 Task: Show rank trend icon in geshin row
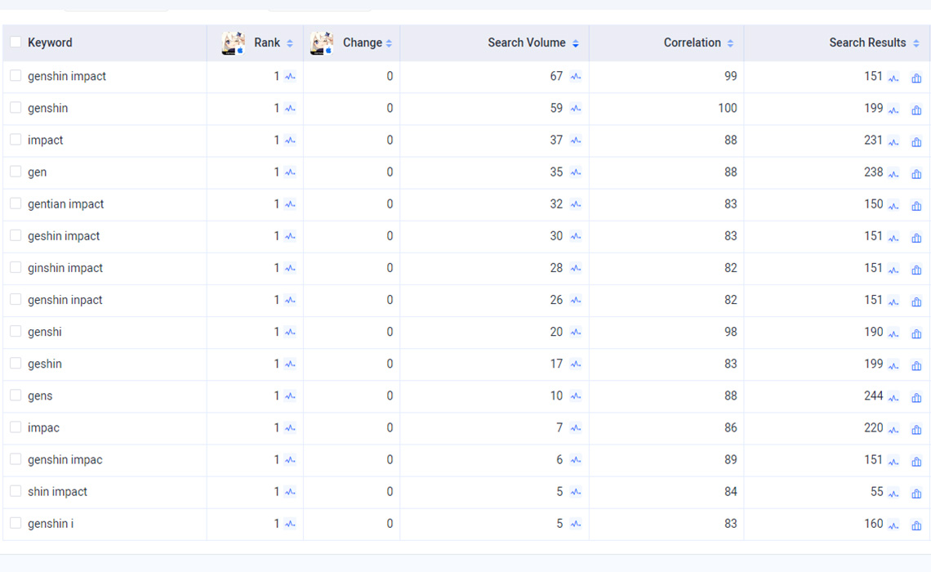290,364
